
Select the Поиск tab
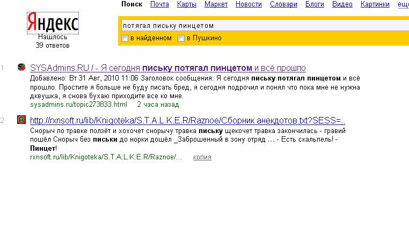132,4
